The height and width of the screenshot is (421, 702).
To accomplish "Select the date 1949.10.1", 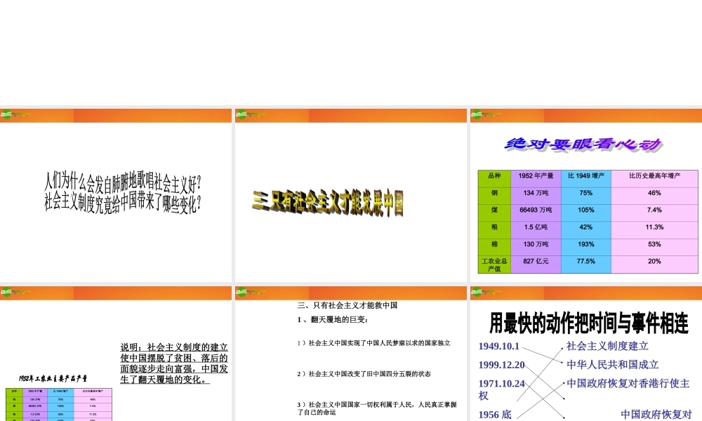I will (498, 346).
